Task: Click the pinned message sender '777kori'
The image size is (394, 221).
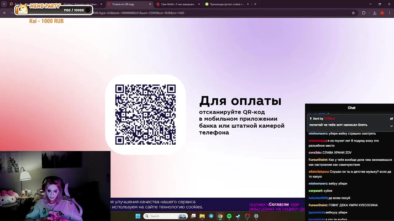Action: click(329, 118)
